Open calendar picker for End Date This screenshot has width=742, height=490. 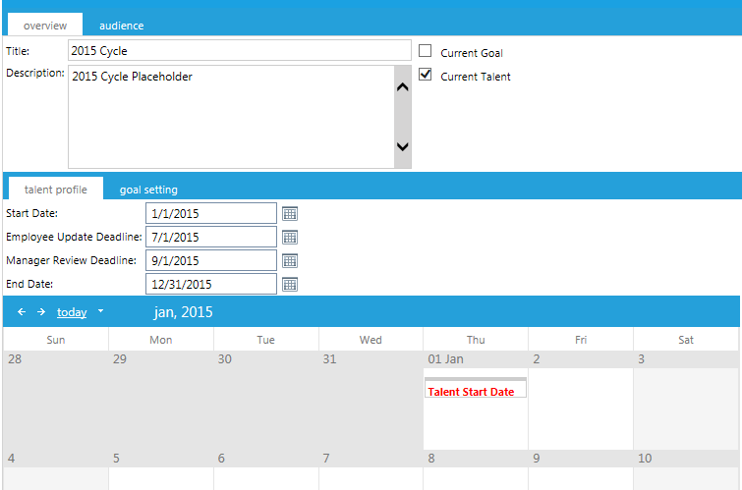(x=290, y=284)
